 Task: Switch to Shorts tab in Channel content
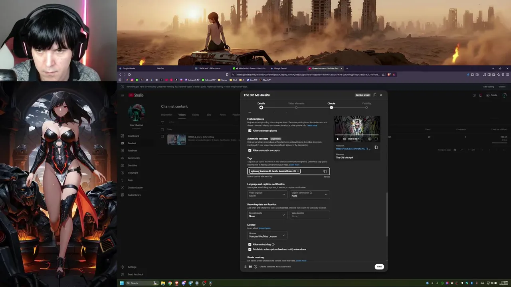click(x=195, y=115)
